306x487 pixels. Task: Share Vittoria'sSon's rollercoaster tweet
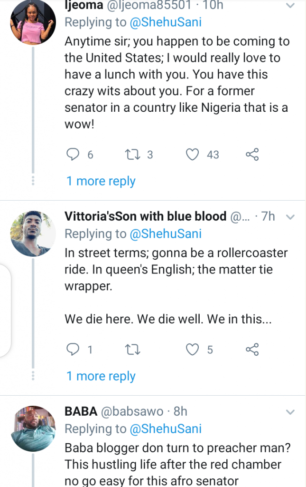(252, 350)
